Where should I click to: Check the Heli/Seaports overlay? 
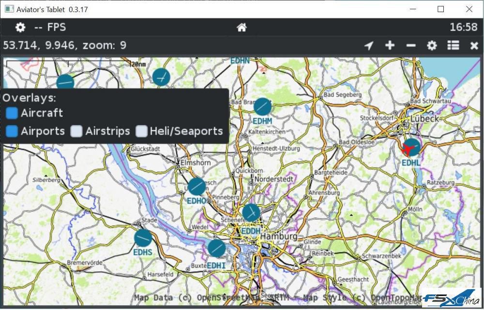141,131
